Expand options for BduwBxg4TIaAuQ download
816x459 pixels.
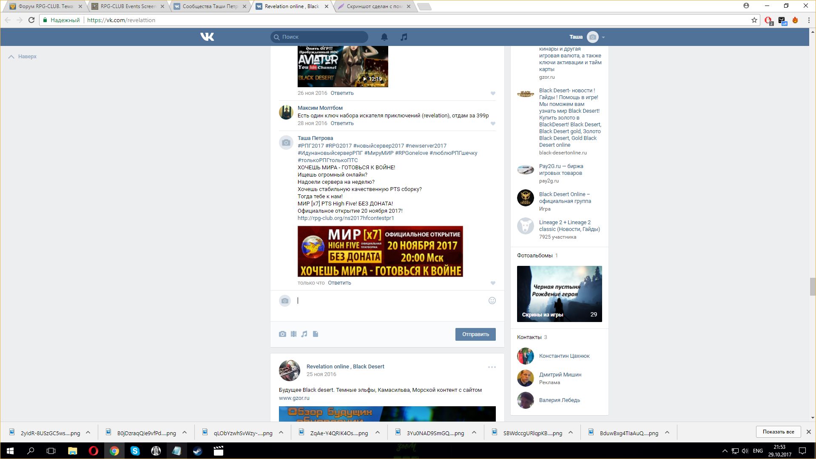click(x=667, y=433)
